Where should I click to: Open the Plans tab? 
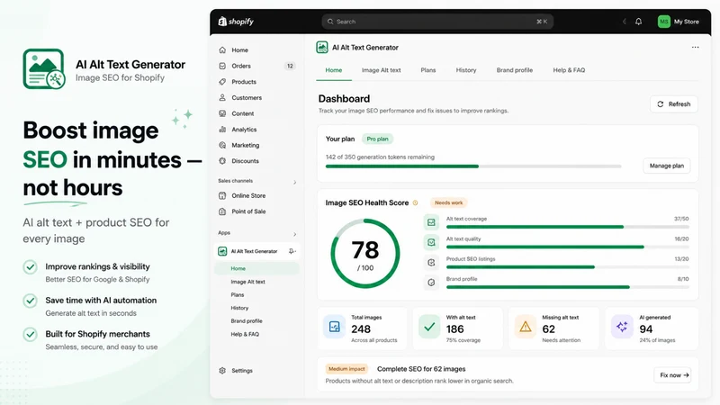tap(428, 70)
